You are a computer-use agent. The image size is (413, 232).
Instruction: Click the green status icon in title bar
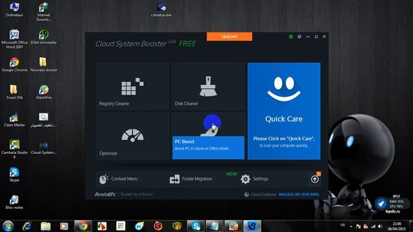click(291, 37)
